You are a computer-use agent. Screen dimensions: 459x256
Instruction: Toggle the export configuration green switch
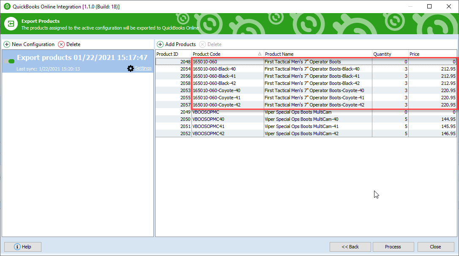click(x=9, y=61)
